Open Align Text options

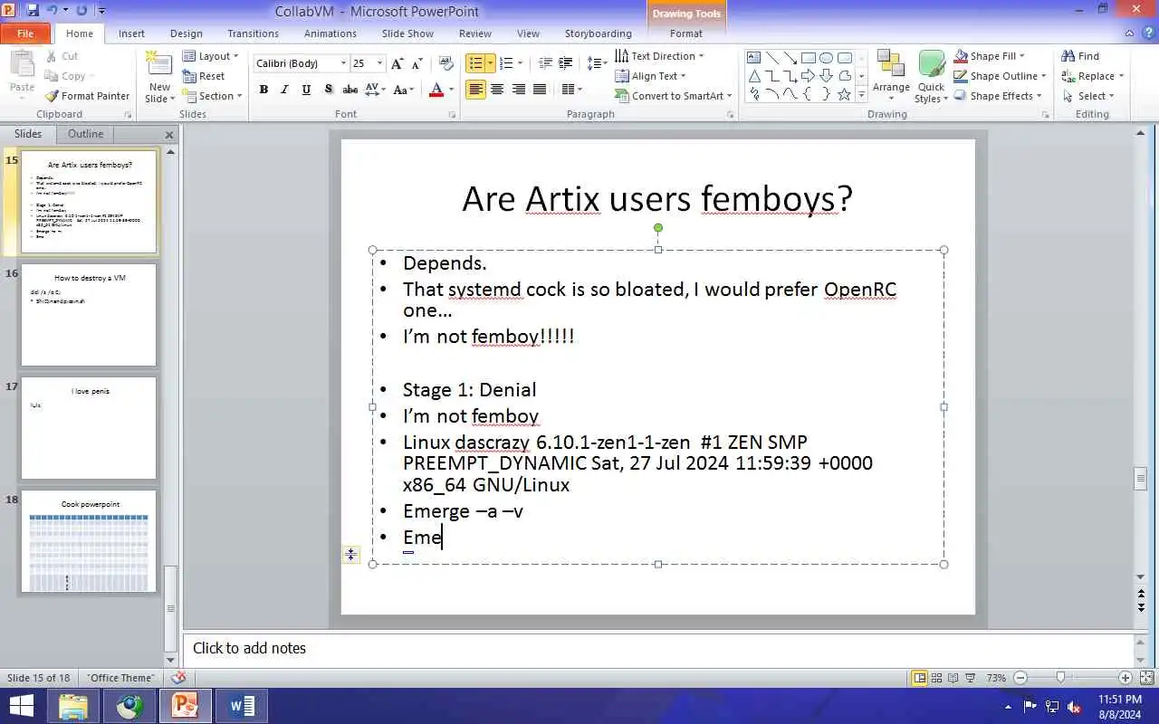[x=650, y=76]
